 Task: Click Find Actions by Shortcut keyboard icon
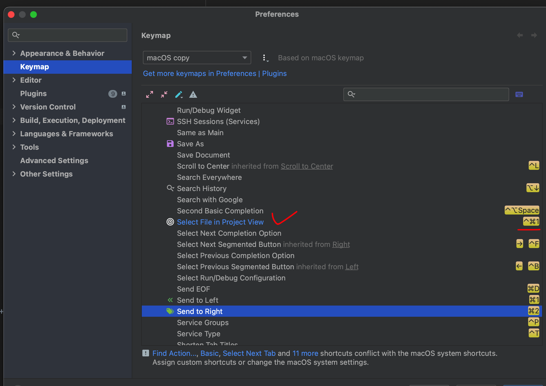tap(519, 94)
